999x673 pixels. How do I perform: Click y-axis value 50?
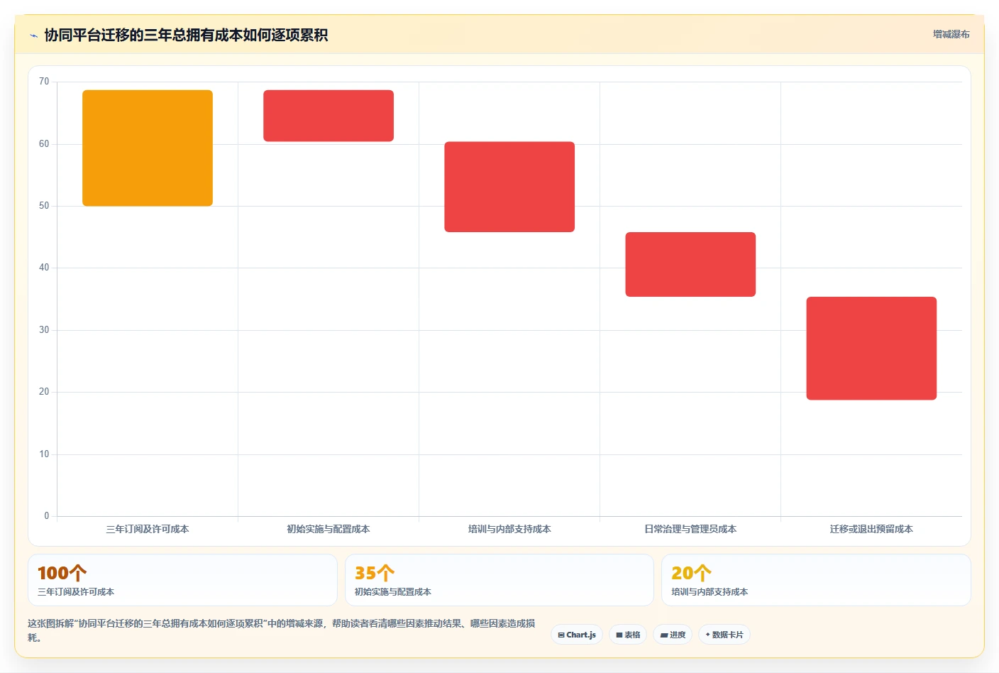(x=44, y=206)
